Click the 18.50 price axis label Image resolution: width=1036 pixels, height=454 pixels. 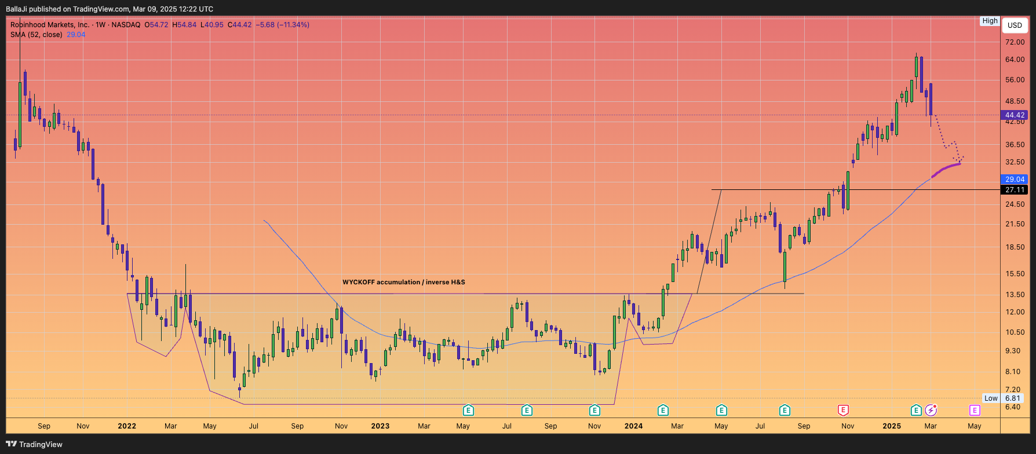1015,247
